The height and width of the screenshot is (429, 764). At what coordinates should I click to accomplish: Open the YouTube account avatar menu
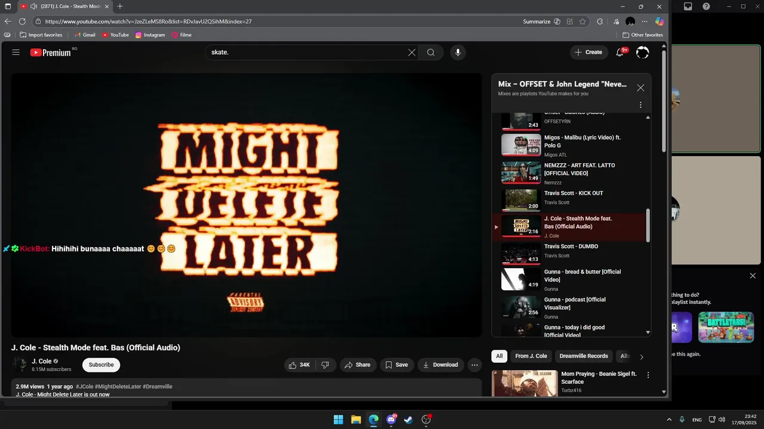click(x=642, y=52)
